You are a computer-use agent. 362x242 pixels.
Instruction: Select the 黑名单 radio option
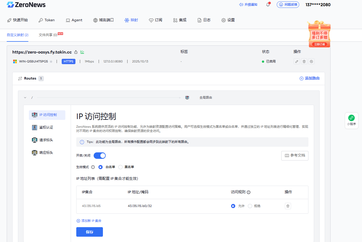(121, 167)
